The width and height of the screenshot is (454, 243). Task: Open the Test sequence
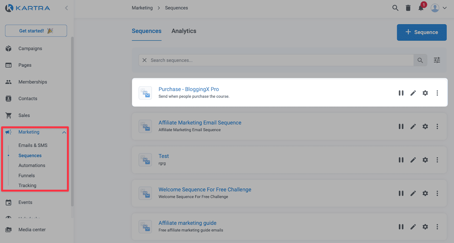(x=164, y=156)
